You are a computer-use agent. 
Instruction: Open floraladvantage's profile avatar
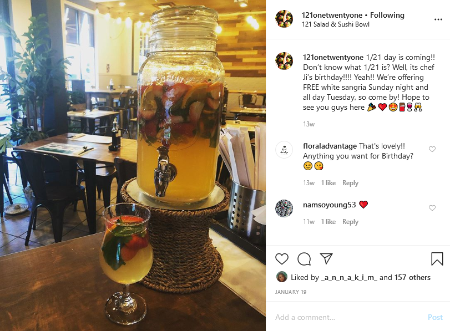pos(284,150)
